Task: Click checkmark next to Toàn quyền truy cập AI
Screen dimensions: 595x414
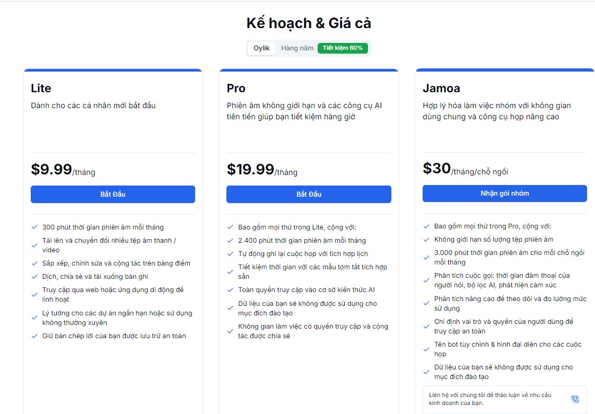Action: tap(230, 290)
